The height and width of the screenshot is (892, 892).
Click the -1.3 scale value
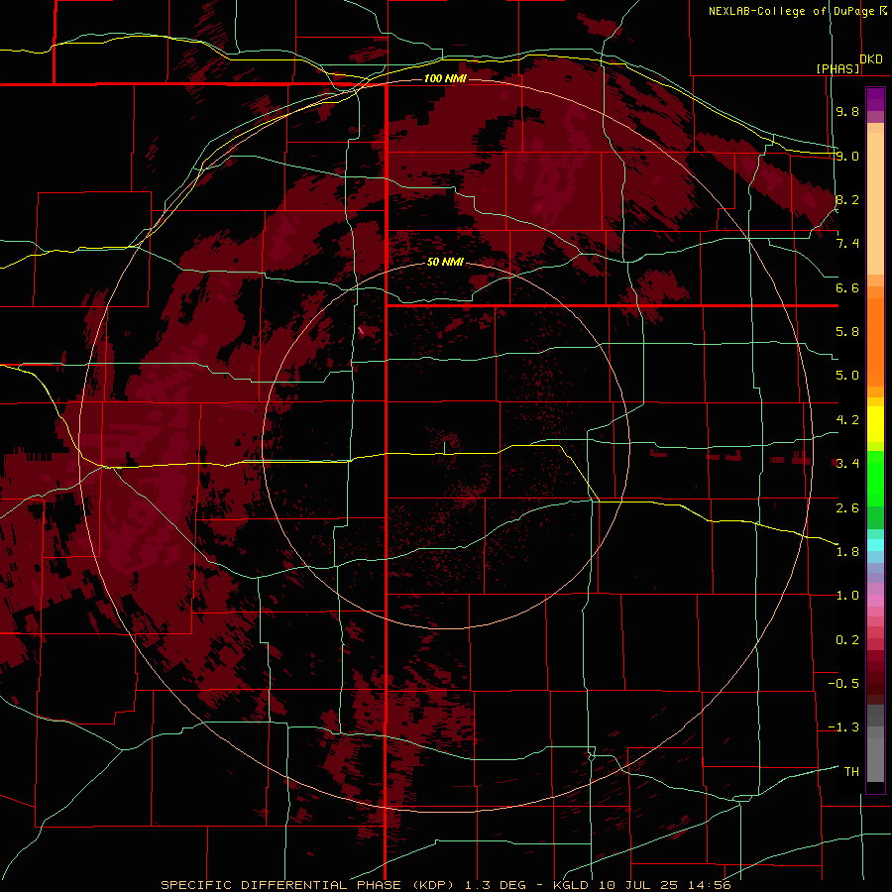[x=843, y=727]
